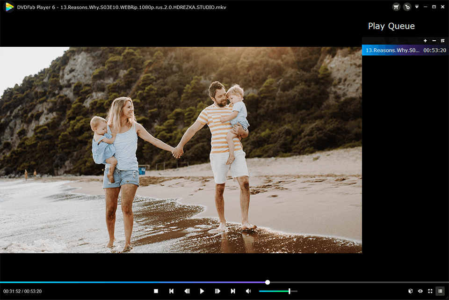
Task: Remove queue item with the minus button
Action: (434, 41)
